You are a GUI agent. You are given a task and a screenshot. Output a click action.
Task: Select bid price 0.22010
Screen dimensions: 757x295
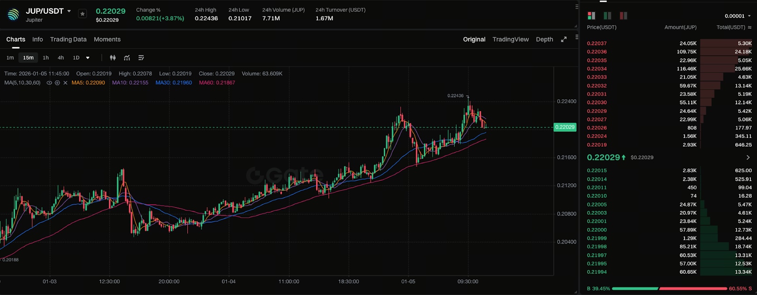pos(597,196)
